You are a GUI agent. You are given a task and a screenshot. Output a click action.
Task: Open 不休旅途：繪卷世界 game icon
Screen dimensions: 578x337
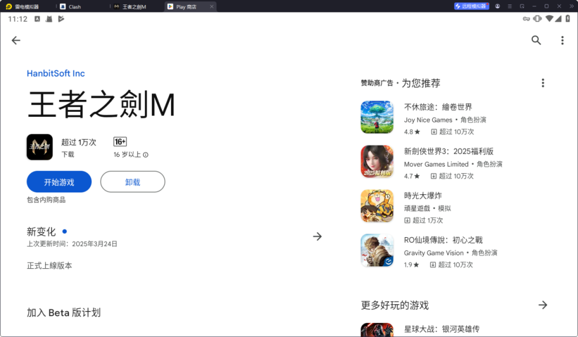tap(377, 117)
